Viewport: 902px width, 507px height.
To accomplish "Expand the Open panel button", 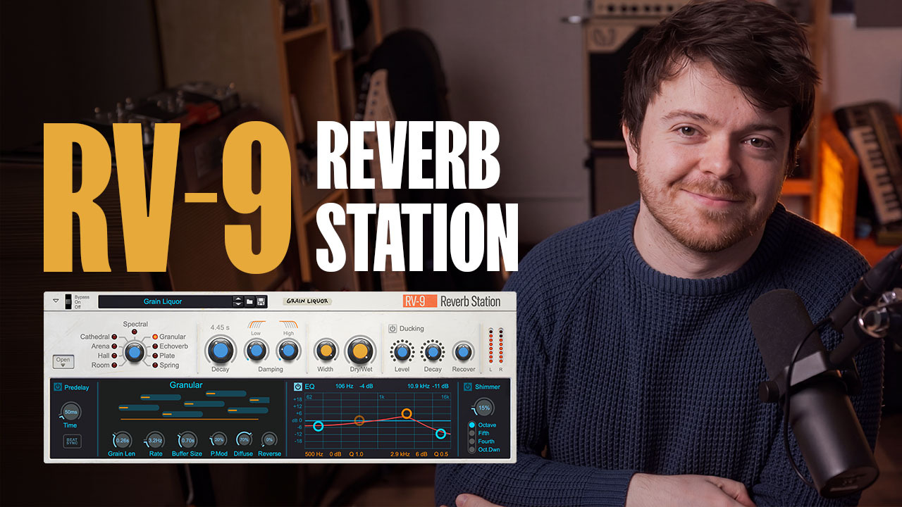I will pos(63,361).
